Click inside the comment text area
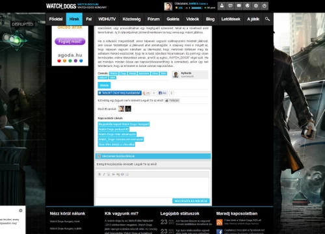 pos(153,187)
